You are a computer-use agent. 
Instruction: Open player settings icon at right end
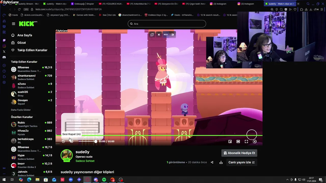tap(254, 142)
